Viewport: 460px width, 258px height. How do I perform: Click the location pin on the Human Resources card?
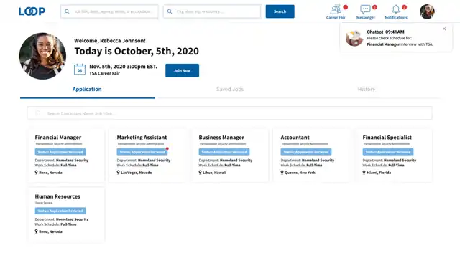37,231
